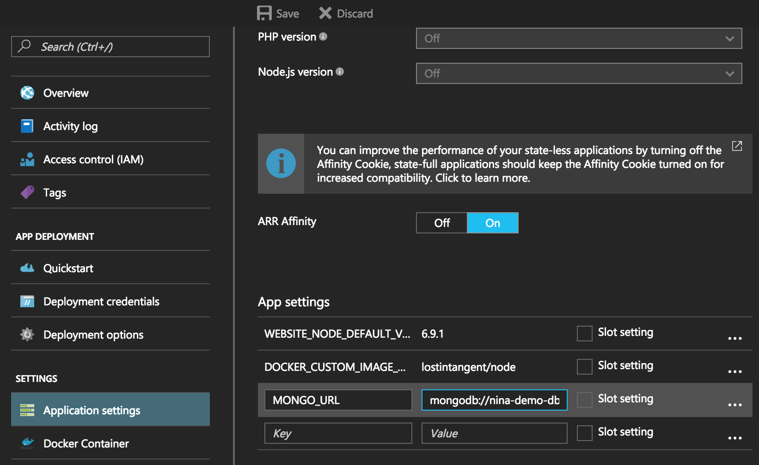Viewport: 759px width, 465px height.
Task: Click the Save floppy disk icon
Action: 264,13
